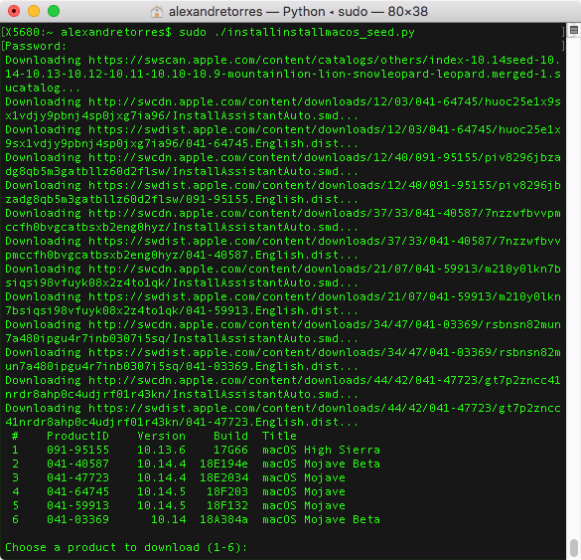Click build '17G66' in the table

coord(230,450)
